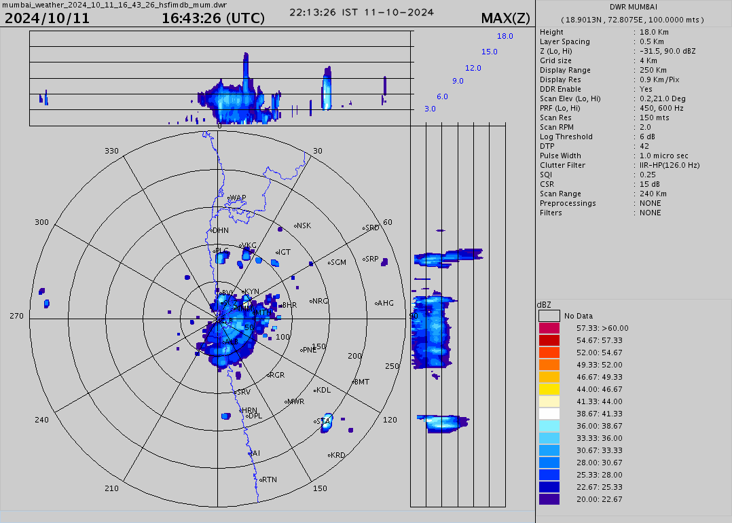Image resolution: width=732 pixels, height=523 pixels.
Task: Click the MWR station label
Action: coord(296,401)
